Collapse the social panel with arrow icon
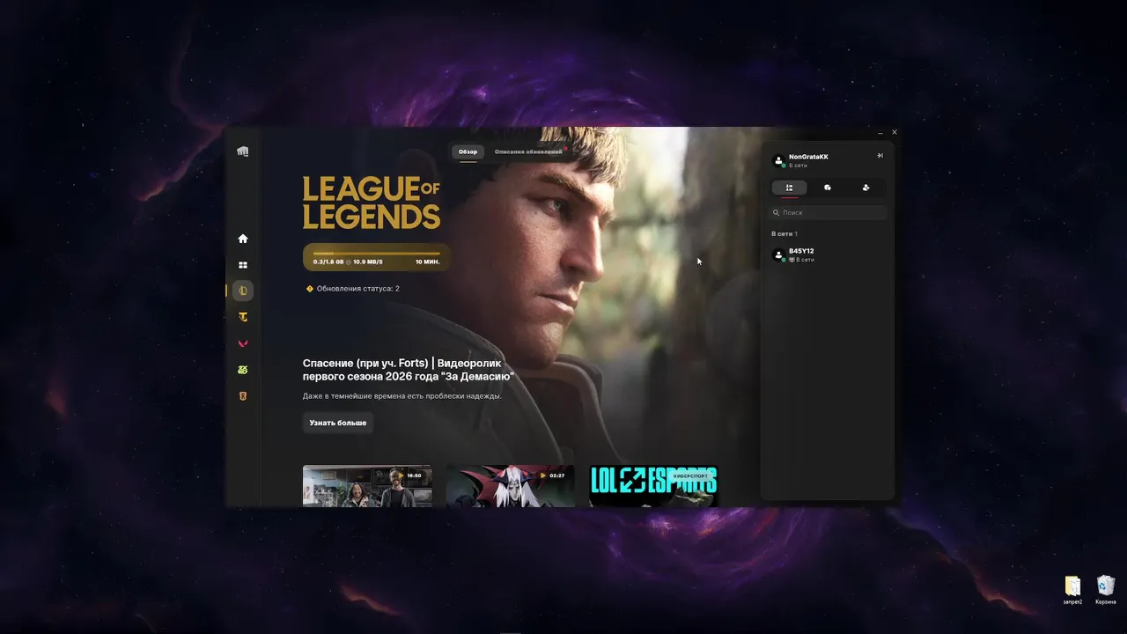Screen dimensions: 1127x634 point(880,156)
